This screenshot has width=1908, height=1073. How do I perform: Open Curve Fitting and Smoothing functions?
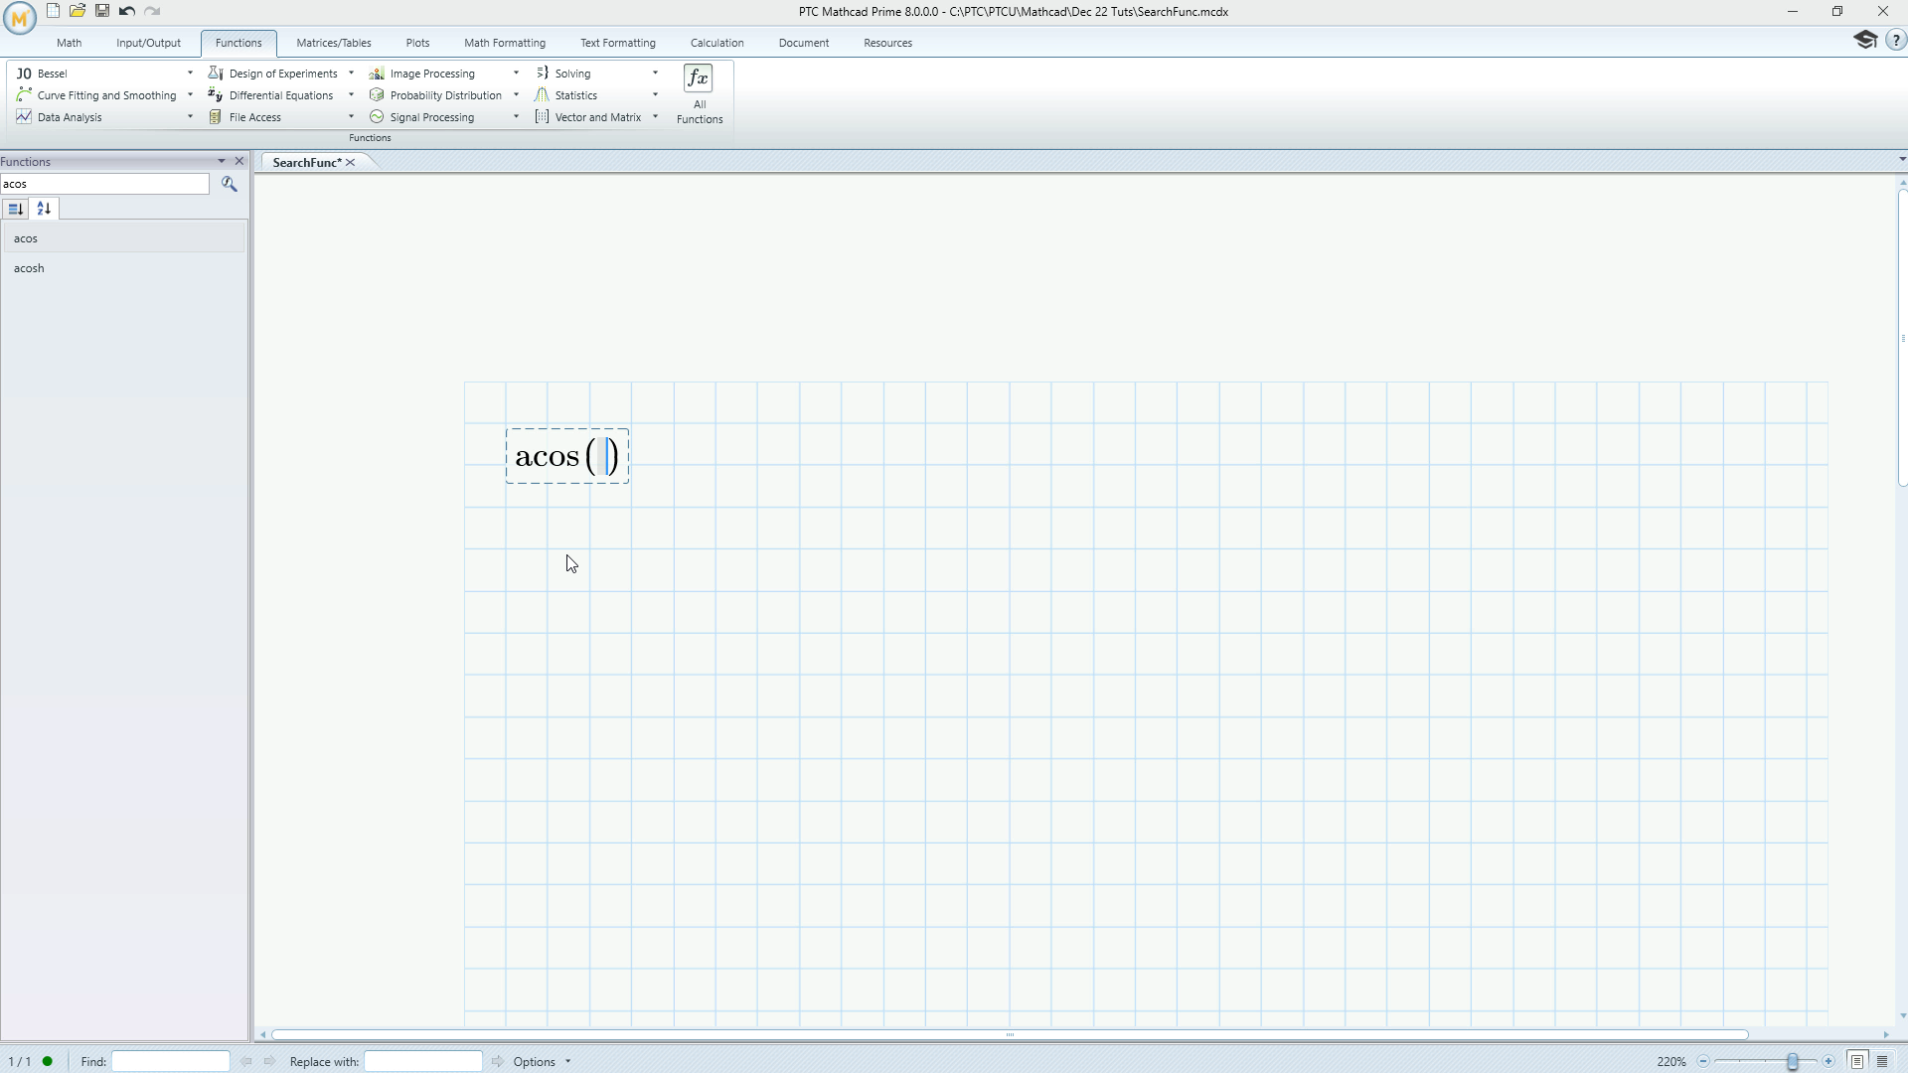coord(96,95)
